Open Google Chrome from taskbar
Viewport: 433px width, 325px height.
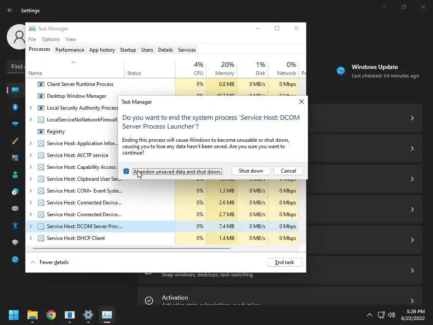point(51,315)
